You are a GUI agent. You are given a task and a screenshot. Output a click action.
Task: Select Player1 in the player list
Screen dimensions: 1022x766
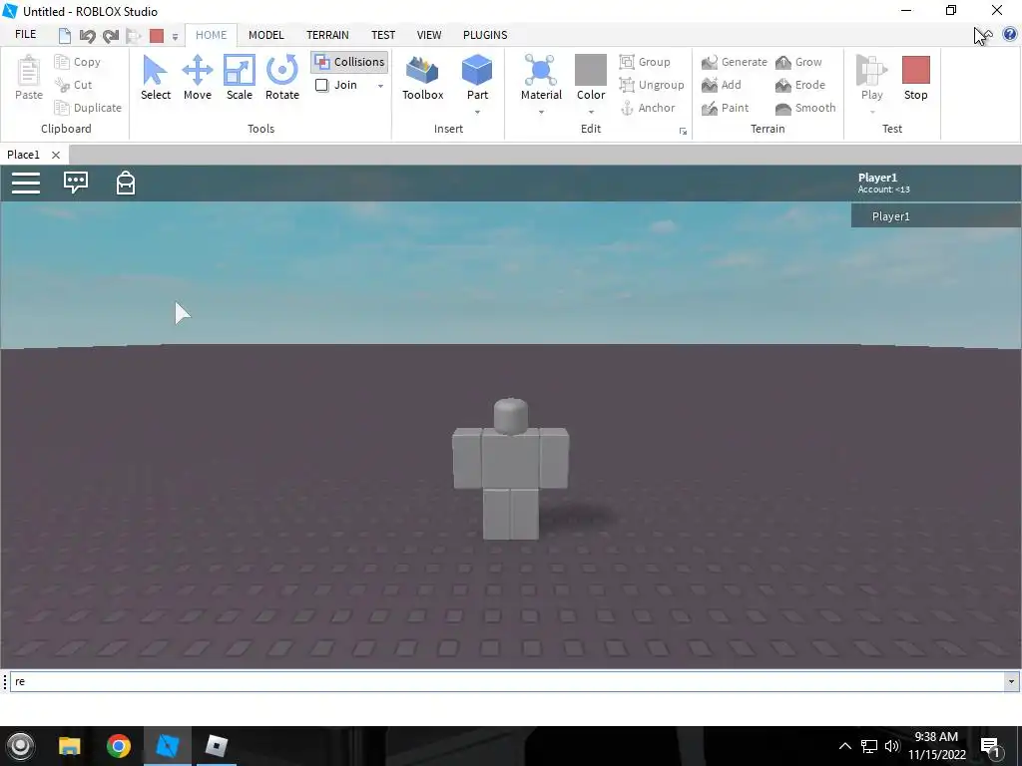click(x=936, y=216)
